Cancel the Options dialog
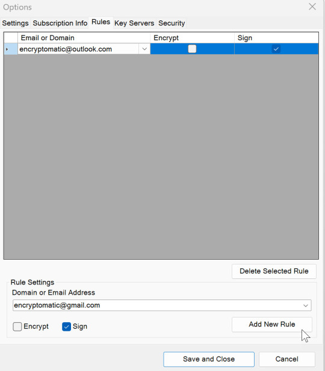Viewport: 325px width, 371px height. [286, 359]
